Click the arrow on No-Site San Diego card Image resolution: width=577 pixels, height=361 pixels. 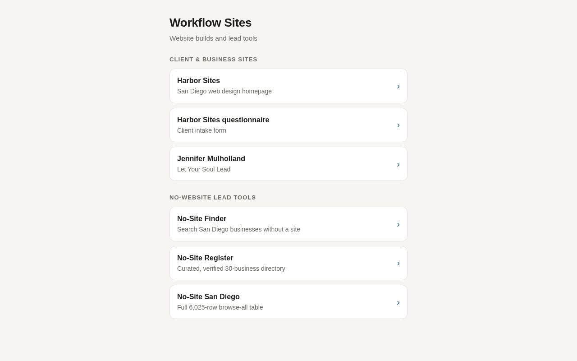tap(398, 302)
